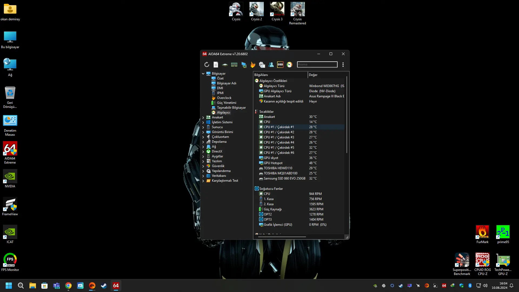
Task: Expand the Güvenlik tree node
Action: 203,166
